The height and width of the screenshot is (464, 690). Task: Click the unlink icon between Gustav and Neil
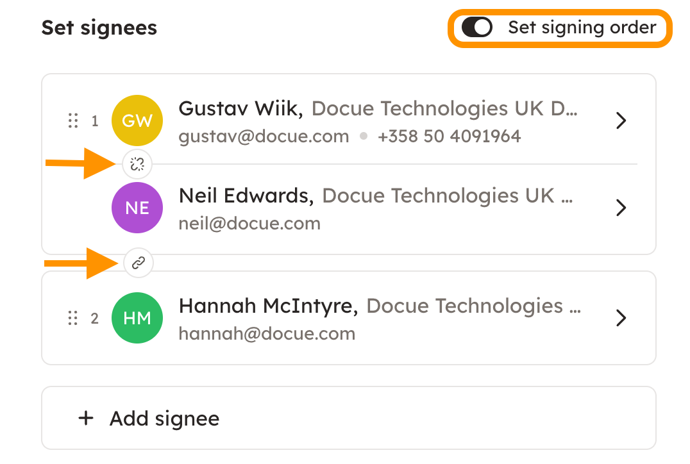[x=138, y=165]
